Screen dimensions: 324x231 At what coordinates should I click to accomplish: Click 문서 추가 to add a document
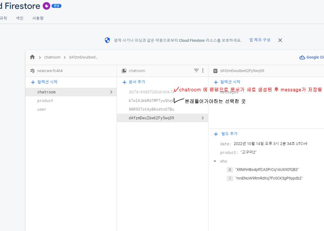(137, 82)
